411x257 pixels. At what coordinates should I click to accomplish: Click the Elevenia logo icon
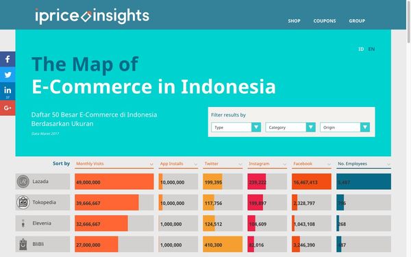click(23, 223)
